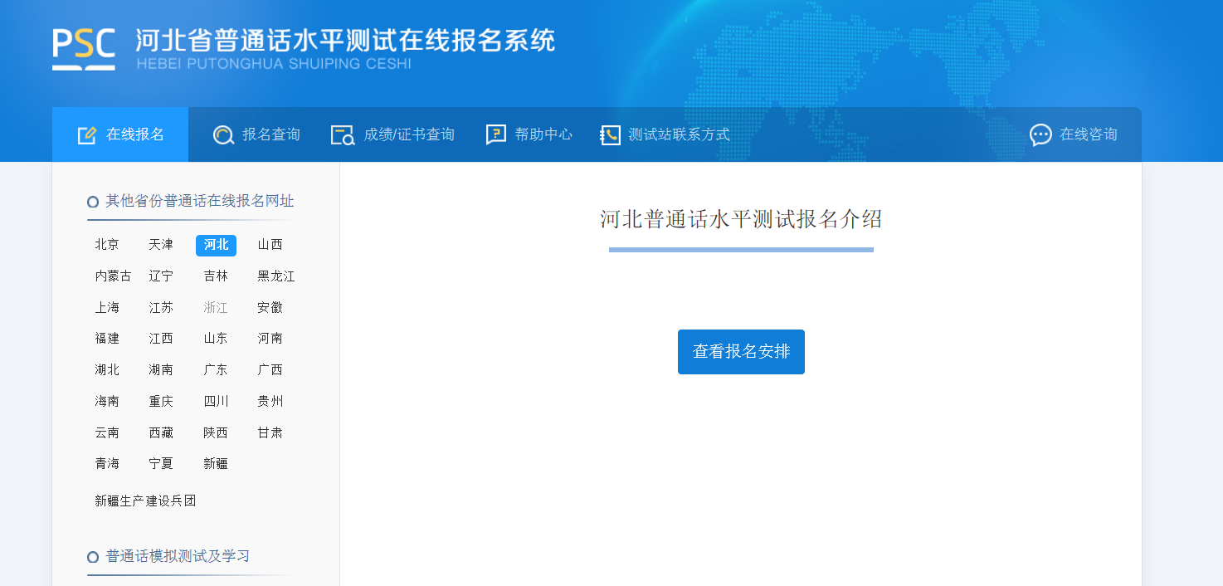Click the registration query magnifier icon
This screenshot has height=586, width=1223.
coord(222,135)
